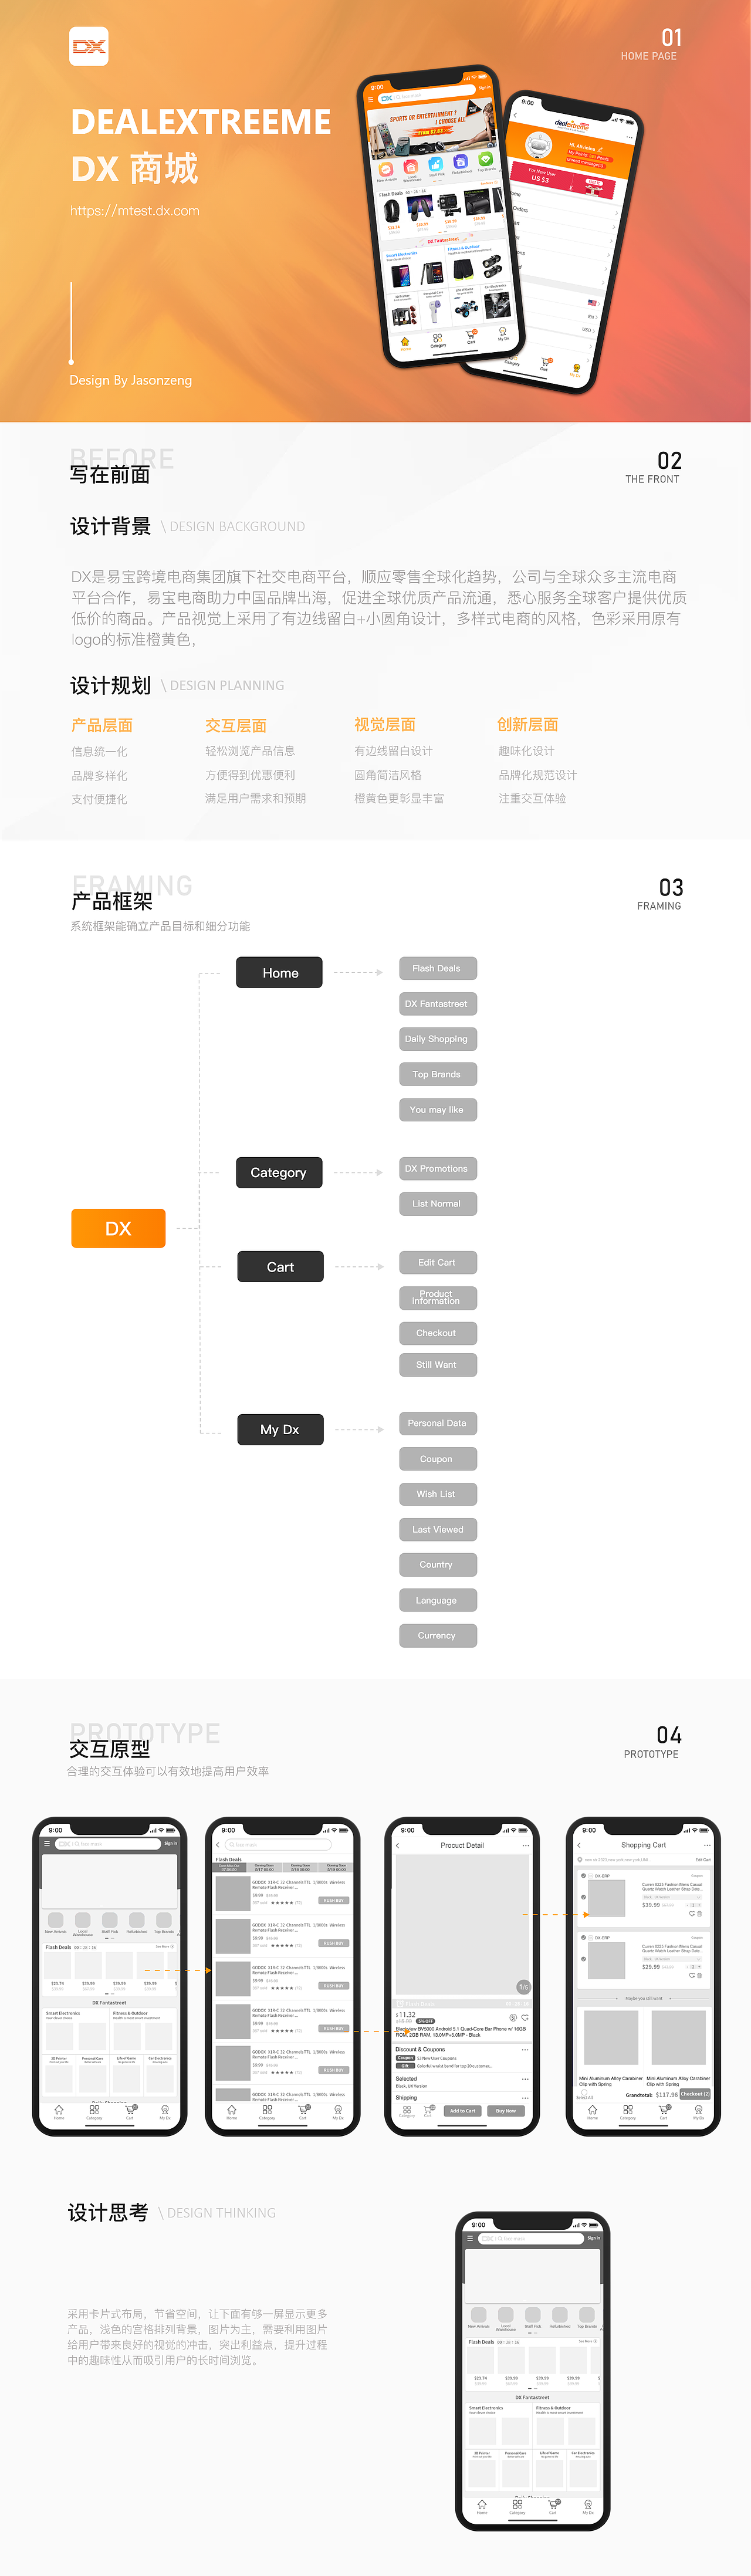Screen dimensions: 751x2576
Task: Toggle the second cart item's checkbox
Action: click(x=584, y=1959)
